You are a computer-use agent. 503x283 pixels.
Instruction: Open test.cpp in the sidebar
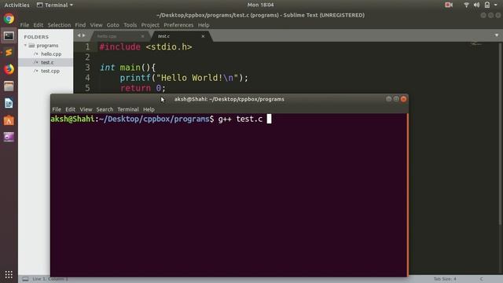(x=50, y=71)
